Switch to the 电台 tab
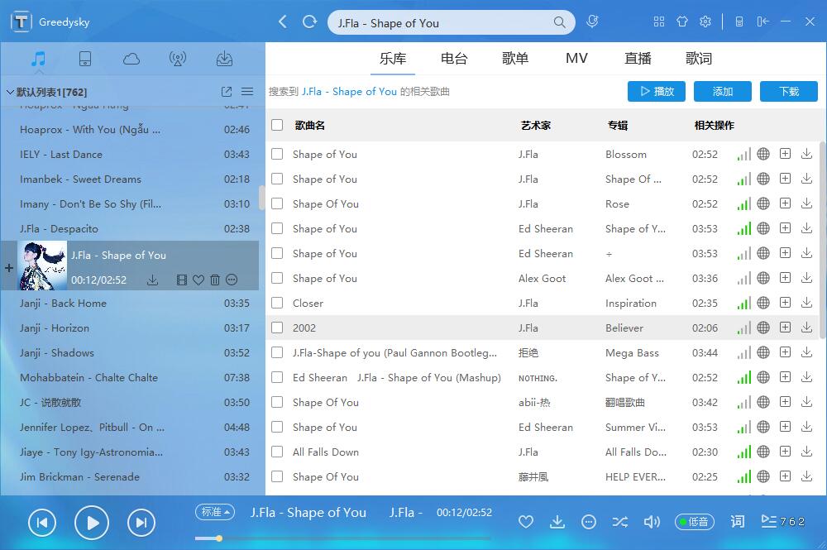The width and height of the screenshot is (827, 550). click(454, 59)
